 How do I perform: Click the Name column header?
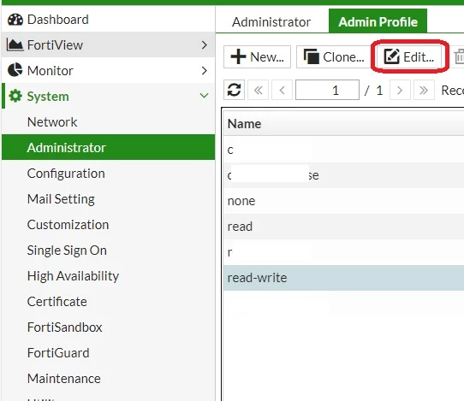click(x=343, y=123)
